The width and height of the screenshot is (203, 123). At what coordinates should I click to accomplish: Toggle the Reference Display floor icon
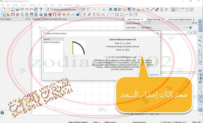(200, 69)
